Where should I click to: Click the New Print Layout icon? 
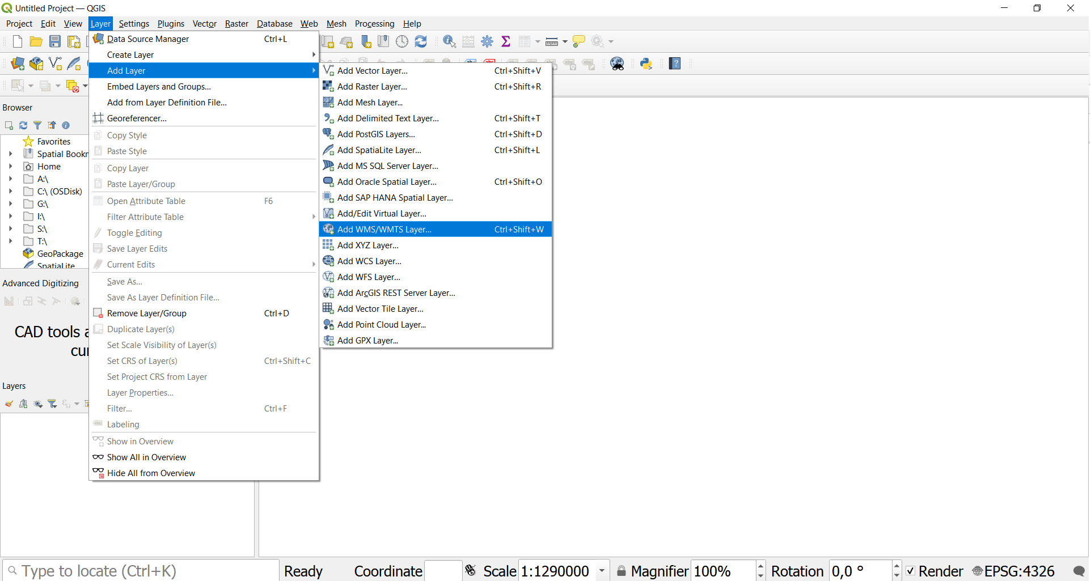coord(74,41)
